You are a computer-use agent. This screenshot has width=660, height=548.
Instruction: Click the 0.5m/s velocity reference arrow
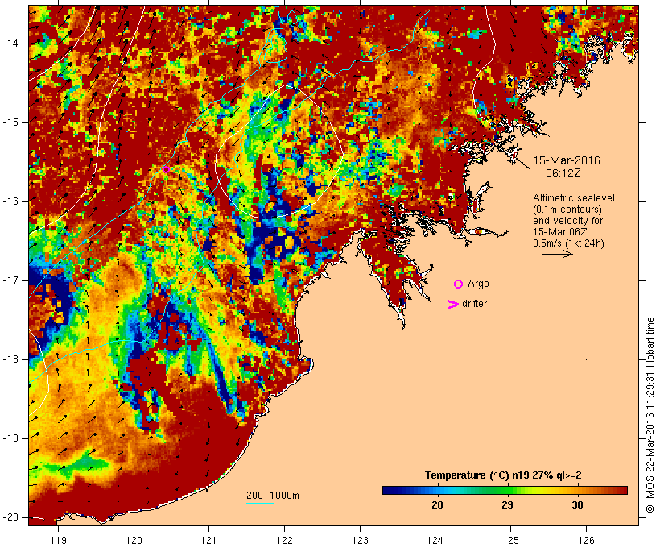click(x=557, y=254)
